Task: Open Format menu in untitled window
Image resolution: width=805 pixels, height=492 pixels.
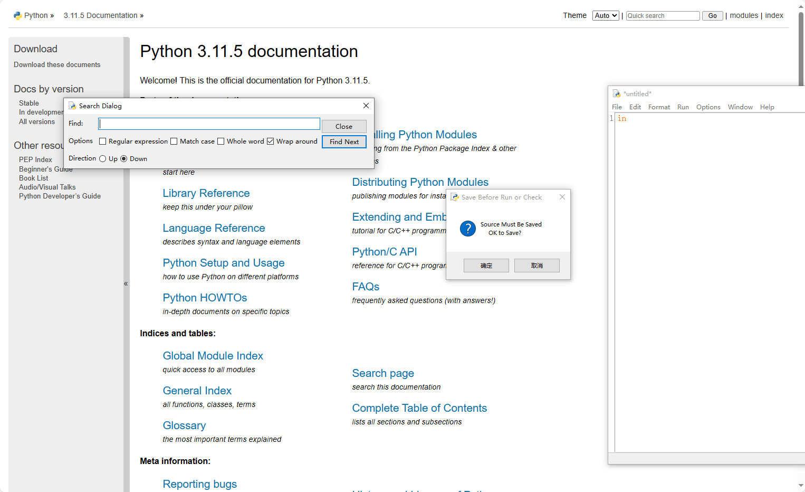Action: coord(659,107)
